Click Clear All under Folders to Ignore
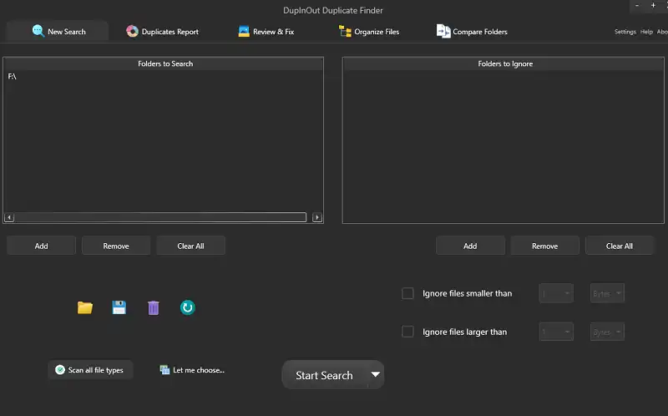 tap(619, 246)
